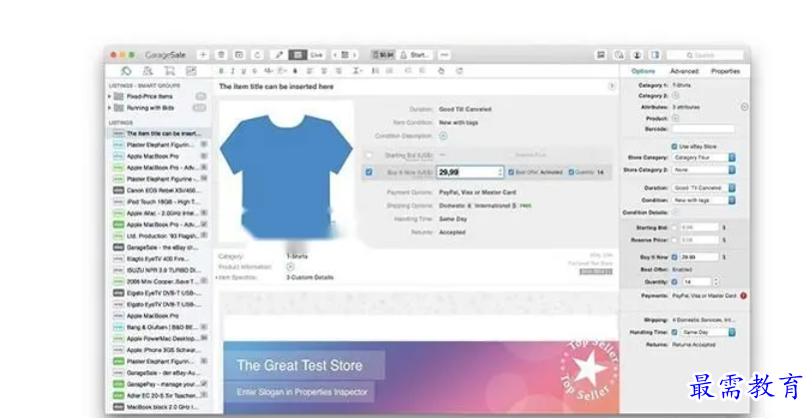This screenshot has height=418, width=811.
Task: Open the more options ellipsis button
Action: tap(444, 55)
